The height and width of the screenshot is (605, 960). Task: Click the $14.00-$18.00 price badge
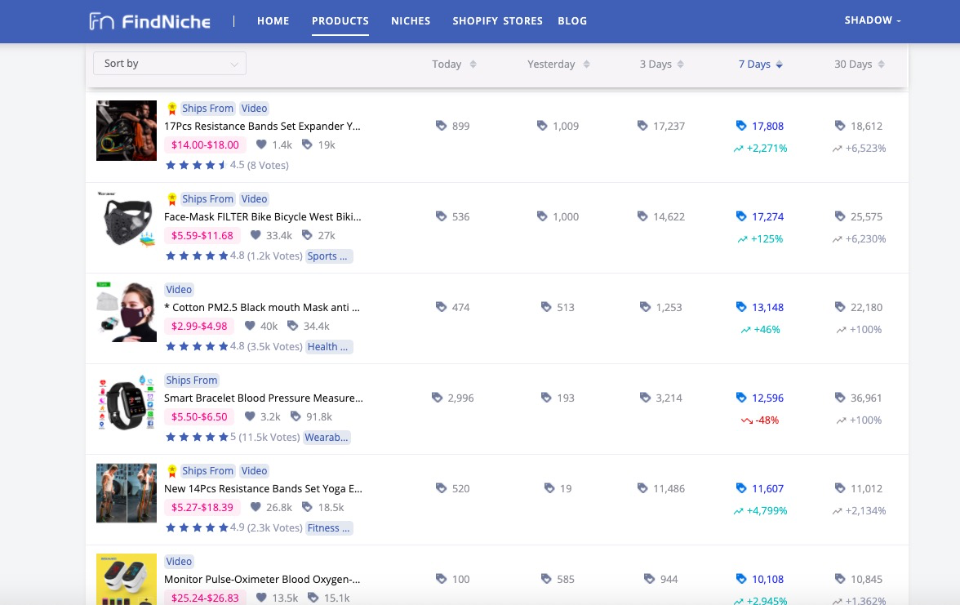(x=205, y=145)
